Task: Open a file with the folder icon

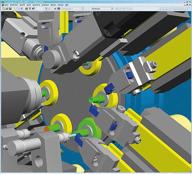Action: click(7, 9)
